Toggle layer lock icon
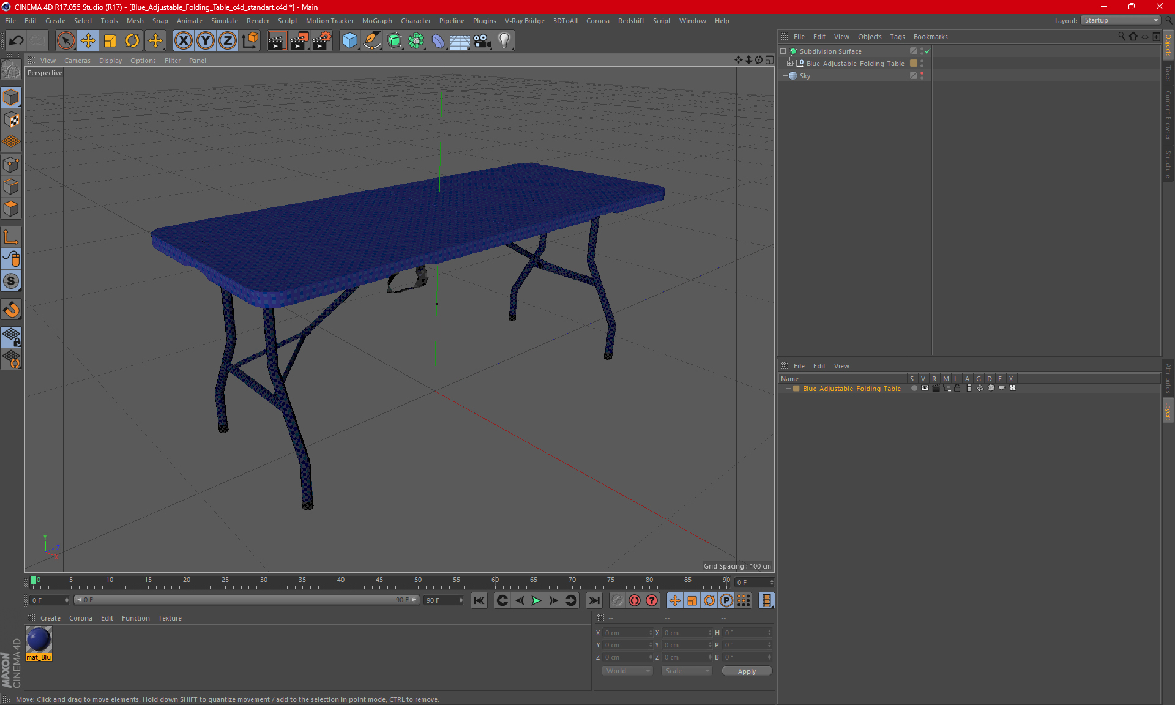Viewport: 1175px width, 705px height. pyautogui.click(x=958, y=388)
